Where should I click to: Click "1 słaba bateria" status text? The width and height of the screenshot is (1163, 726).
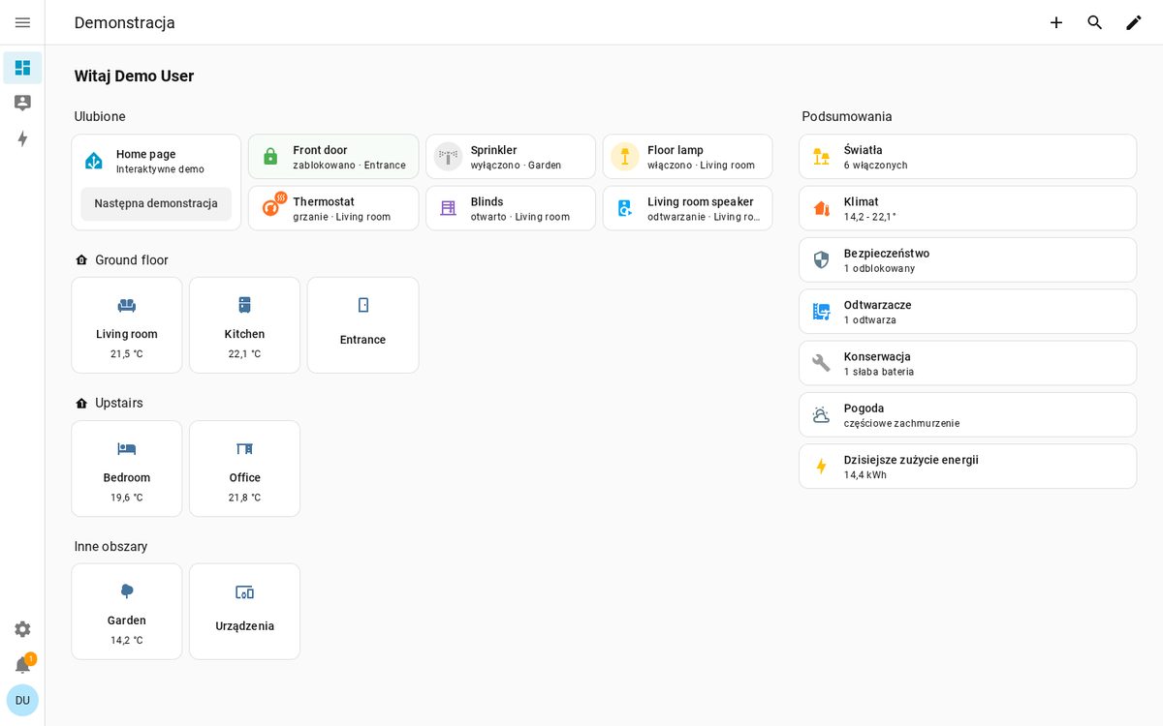tap(879, 372)
